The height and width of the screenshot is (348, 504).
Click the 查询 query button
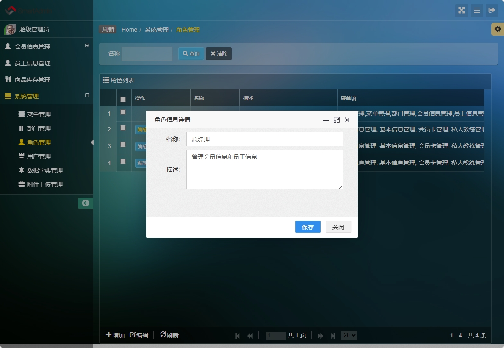[191, 53]
